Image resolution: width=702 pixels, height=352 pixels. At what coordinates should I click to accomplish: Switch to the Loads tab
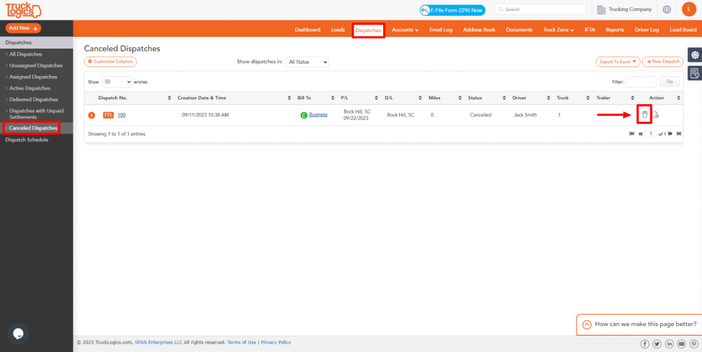tap(338, 30)
